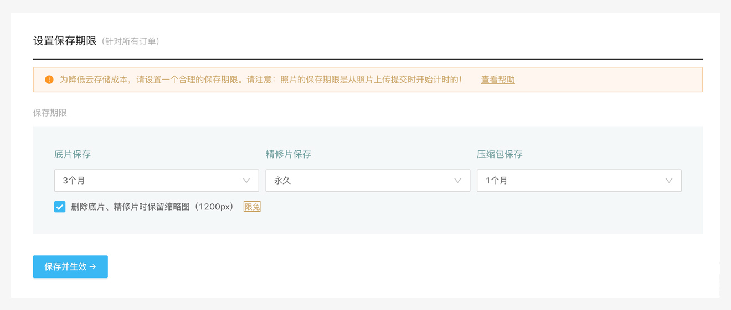The image size is (731, 310).
Task: Click the arrow icon on the 保存并生效 button
Action: click(x=92, y=267)
